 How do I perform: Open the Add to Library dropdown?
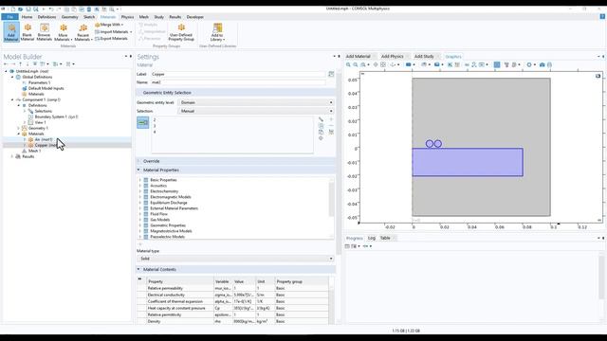[x=217, y=32]
